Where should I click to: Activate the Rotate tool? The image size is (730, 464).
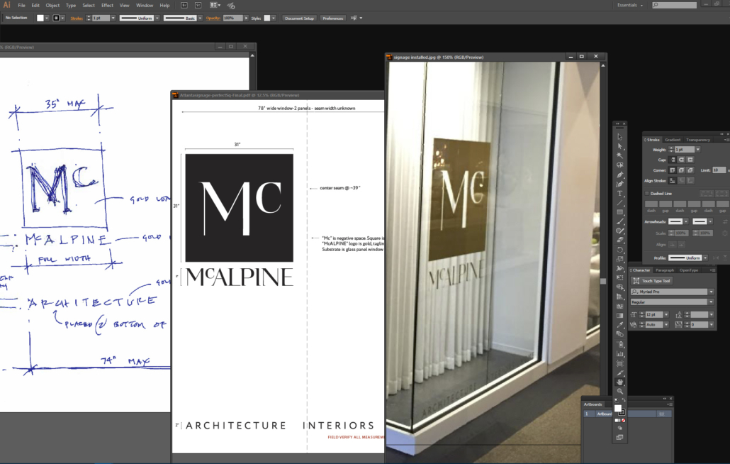point(619,250)
